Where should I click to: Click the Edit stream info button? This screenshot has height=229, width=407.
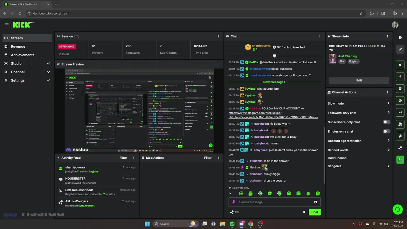359,80
